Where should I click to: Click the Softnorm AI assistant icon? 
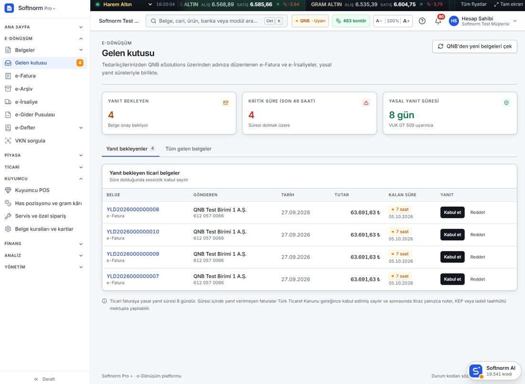(x=476, y=371)
